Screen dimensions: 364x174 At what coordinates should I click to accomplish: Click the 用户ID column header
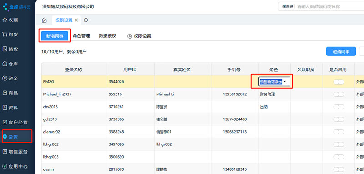pyautogui.click(x=131, y=69)
